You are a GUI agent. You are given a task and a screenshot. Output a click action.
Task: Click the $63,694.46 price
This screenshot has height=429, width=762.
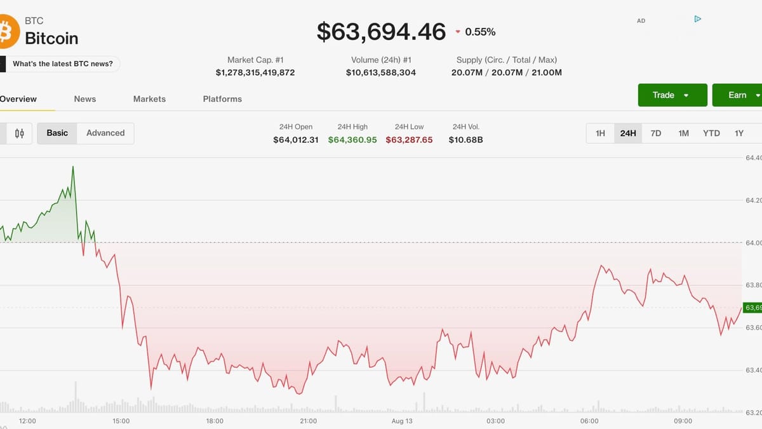381,32
